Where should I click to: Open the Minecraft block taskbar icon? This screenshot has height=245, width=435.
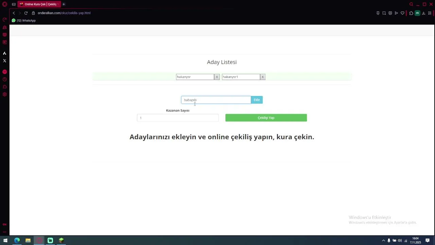tap(61, 240)
